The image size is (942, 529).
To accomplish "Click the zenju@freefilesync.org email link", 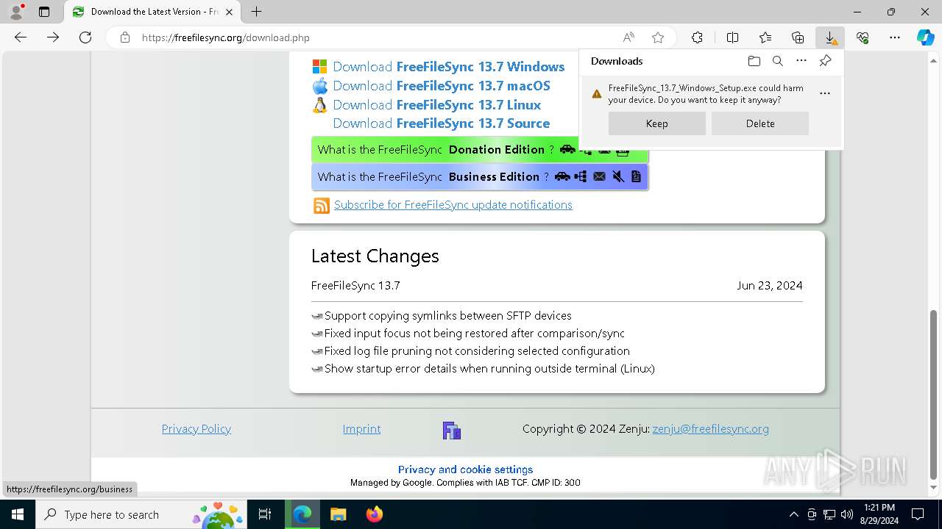I will pyautogui.click(x=710, y=429).
